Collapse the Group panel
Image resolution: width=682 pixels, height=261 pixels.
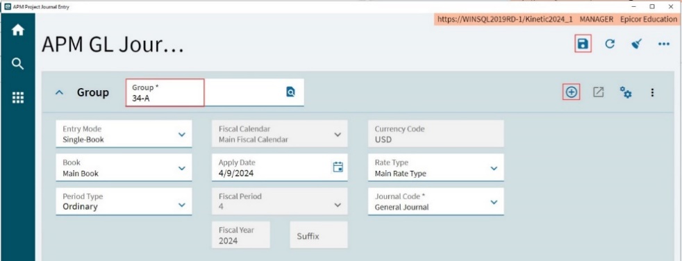(60, 92)
